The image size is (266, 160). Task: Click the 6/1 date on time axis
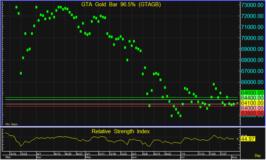(x=134, y=154)
